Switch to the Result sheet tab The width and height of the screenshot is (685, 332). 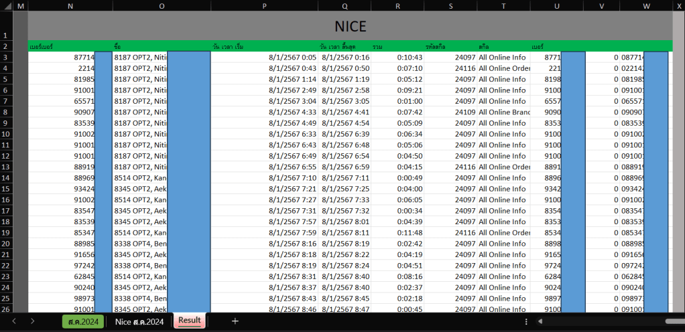pos(189,321)
